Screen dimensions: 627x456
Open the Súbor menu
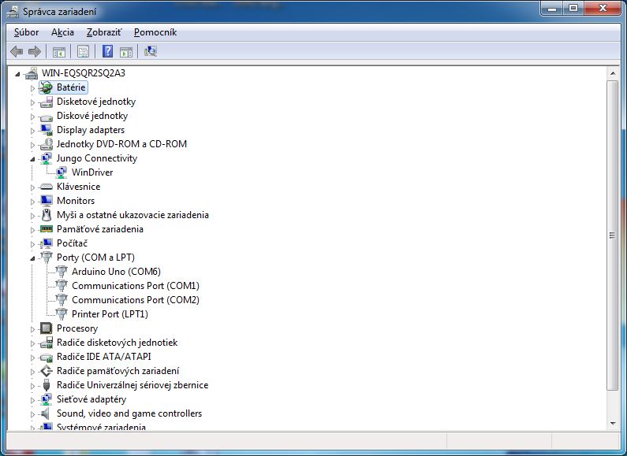pyautogui.click(x=26, y=32)
